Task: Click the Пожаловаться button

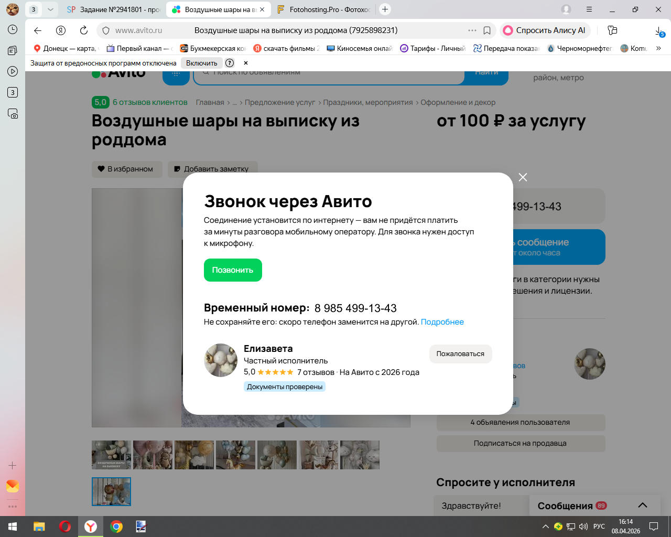Action: pos(460,354)
